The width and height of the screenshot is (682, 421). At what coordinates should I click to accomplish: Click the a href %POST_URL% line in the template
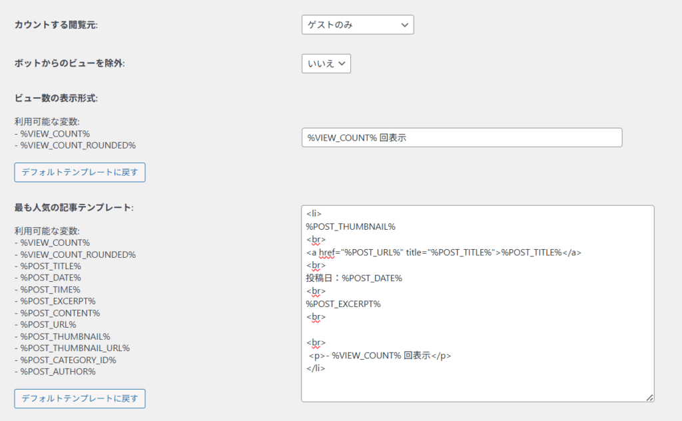point(444,252)
